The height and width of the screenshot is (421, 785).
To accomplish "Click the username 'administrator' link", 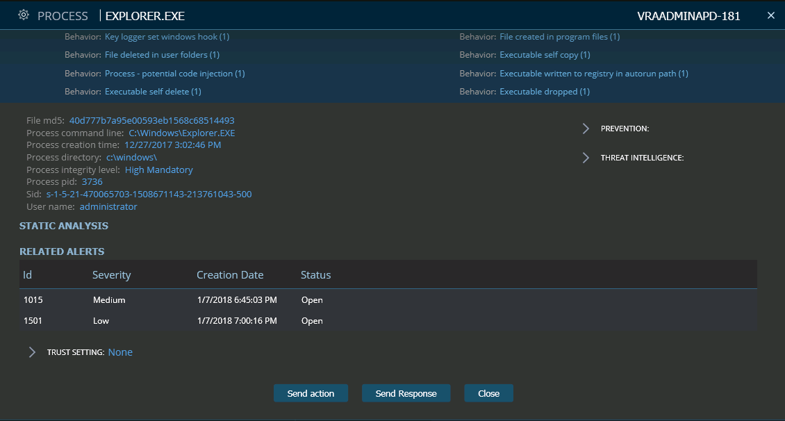I will click(108, 206).
